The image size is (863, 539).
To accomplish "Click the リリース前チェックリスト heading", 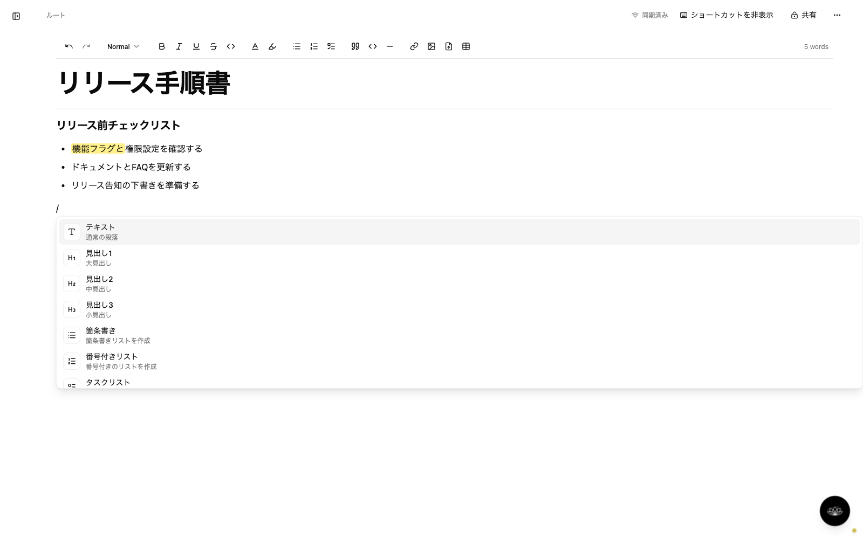I will [119, 125].
